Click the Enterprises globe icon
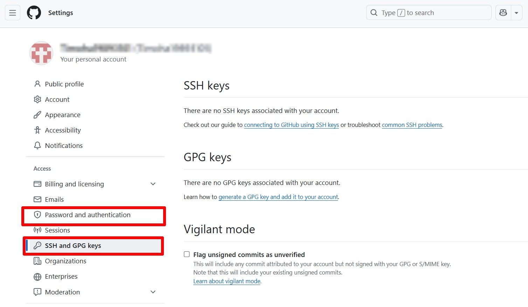The image size is (528, 307). 37,276
